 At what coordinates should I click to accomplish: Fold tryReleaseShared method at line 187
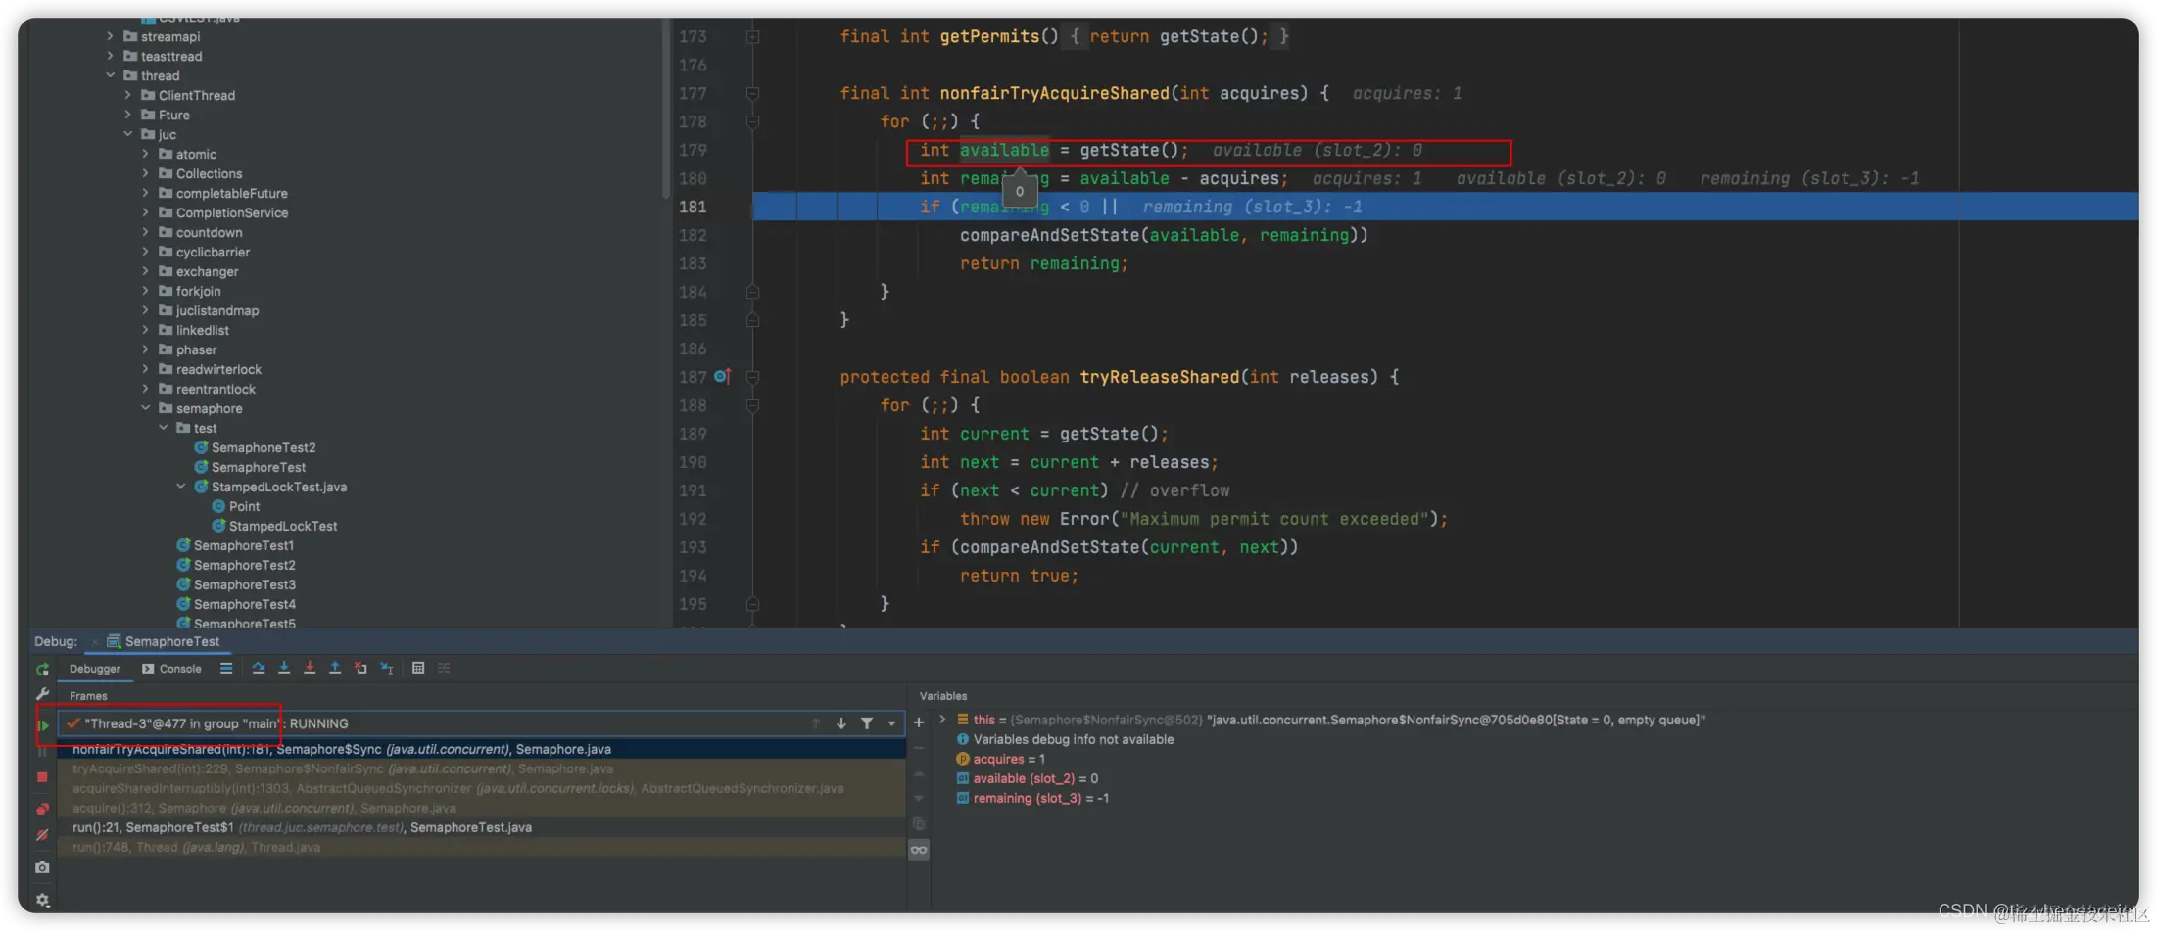(x=752, y=378)
